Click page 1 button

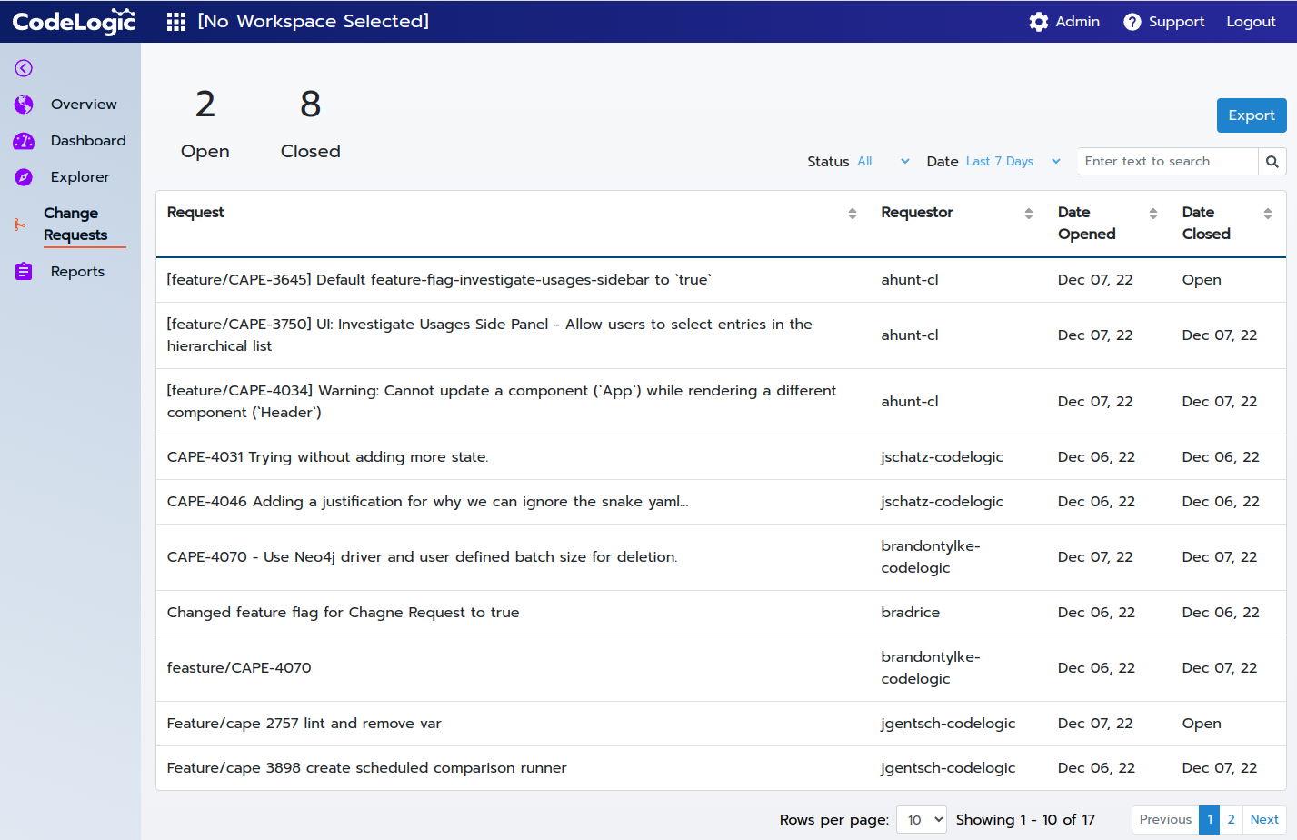click(1210, 820)
